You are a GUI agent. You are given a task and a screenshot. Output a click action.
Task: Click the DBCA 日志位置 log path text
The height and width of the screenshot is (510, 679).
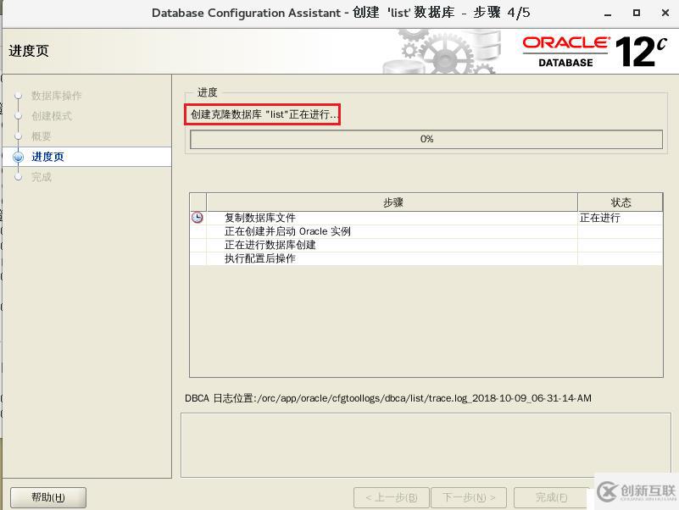[388, 398]
